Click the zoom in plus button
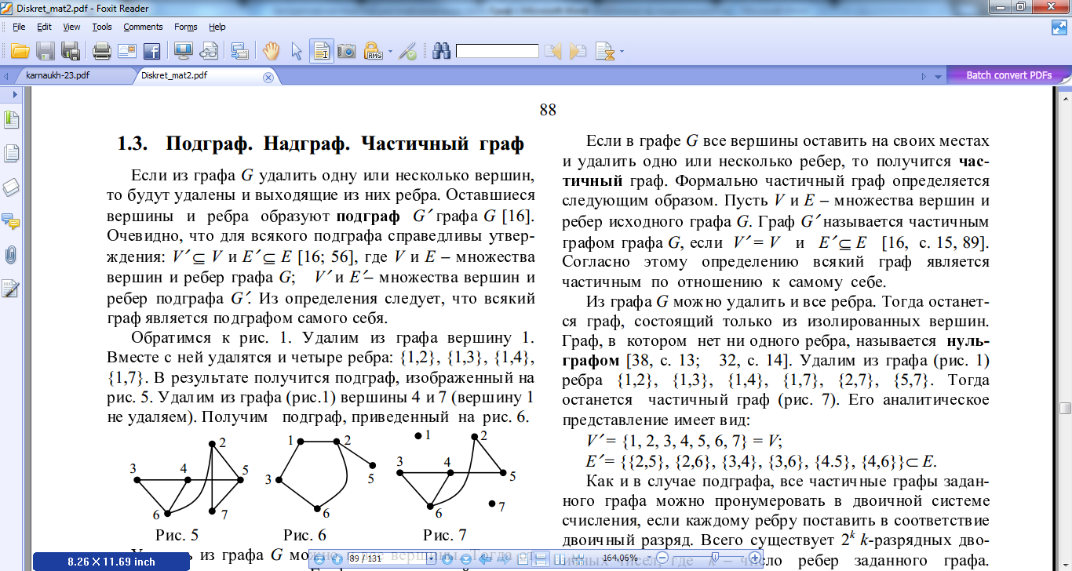 point(754,558)
